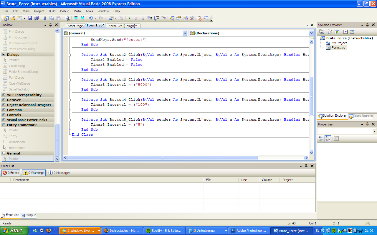
Task: Click View Code icon in Solution Explorer
Action: click(345, 32)
